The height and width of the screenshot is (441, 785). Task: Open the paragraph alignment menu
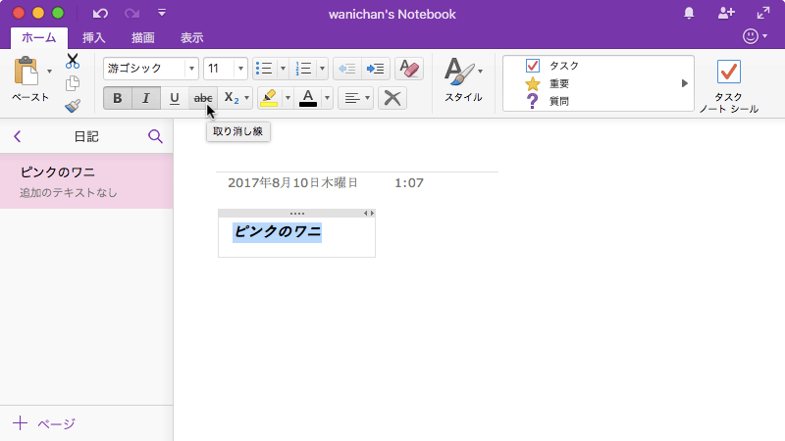pyautogui.click(x=356, y=98)
